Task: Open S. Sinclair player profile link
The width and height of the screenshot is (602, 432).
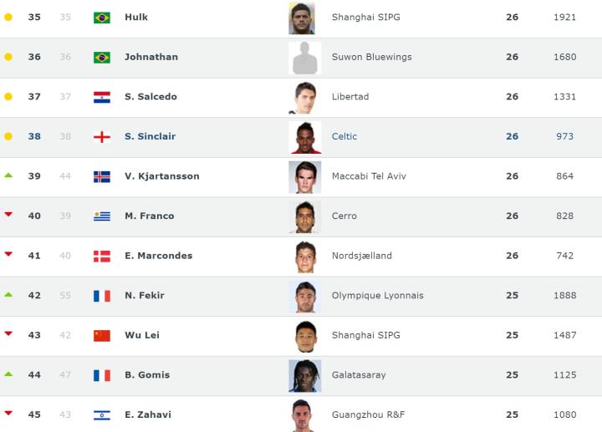Action: pos(150,137)
